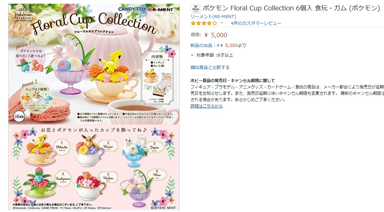This screenshot has height=212, width=384.
Task: Click the 詳細はこちらから link
Action: coord(206,106)
